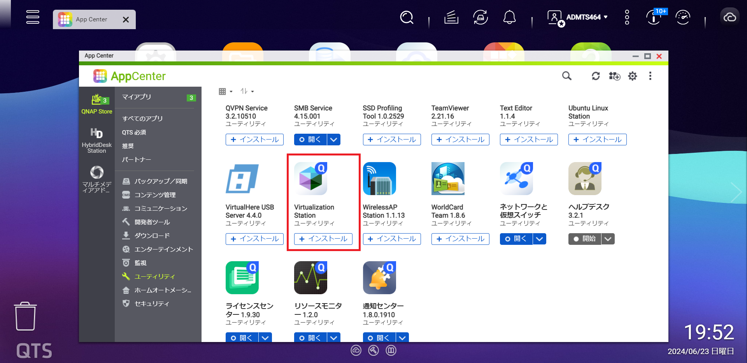This screenshot has width=747, height=363.
Task: Open external devices icon in top bar
Action: pyautogui.click(x=480, y=17)
